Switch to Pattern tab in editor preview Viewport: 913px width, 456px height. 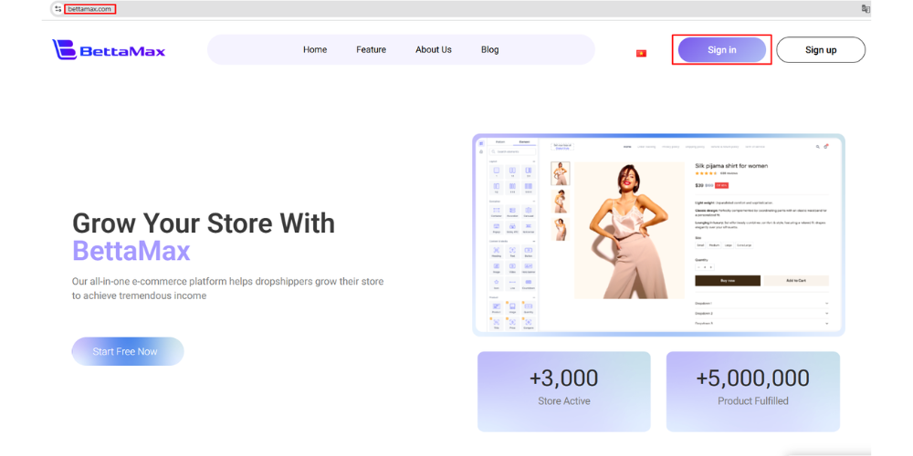point(500,142)
